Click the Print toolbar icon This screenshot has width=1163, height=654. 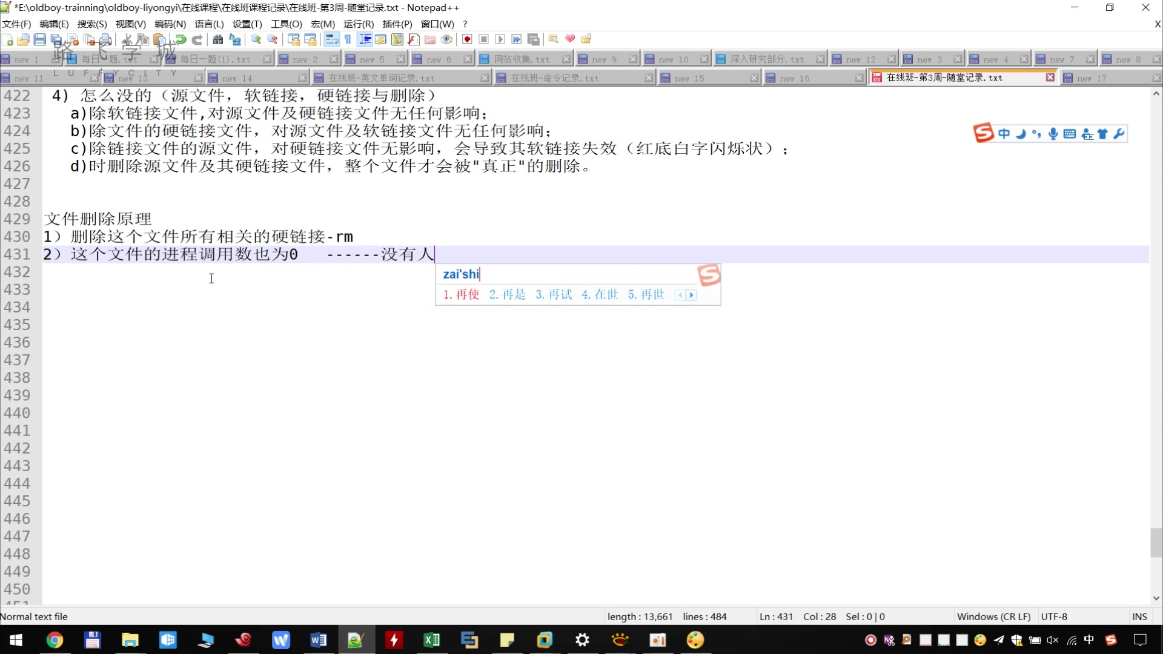pyautogui.click(x=106, y=40)
